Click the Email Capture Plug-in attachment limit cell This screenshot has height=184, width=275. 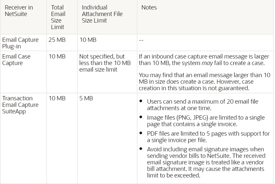click(88, 40)
